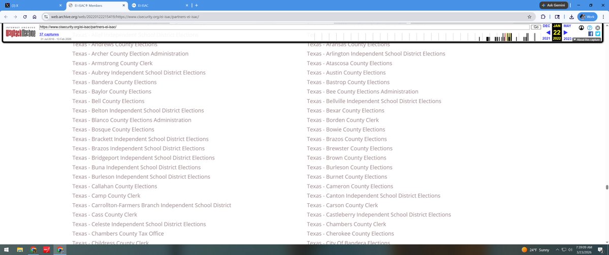This screenshot has width=609, height=255.
Task: Open Wayback Machine help question mark
Action: 590,27
